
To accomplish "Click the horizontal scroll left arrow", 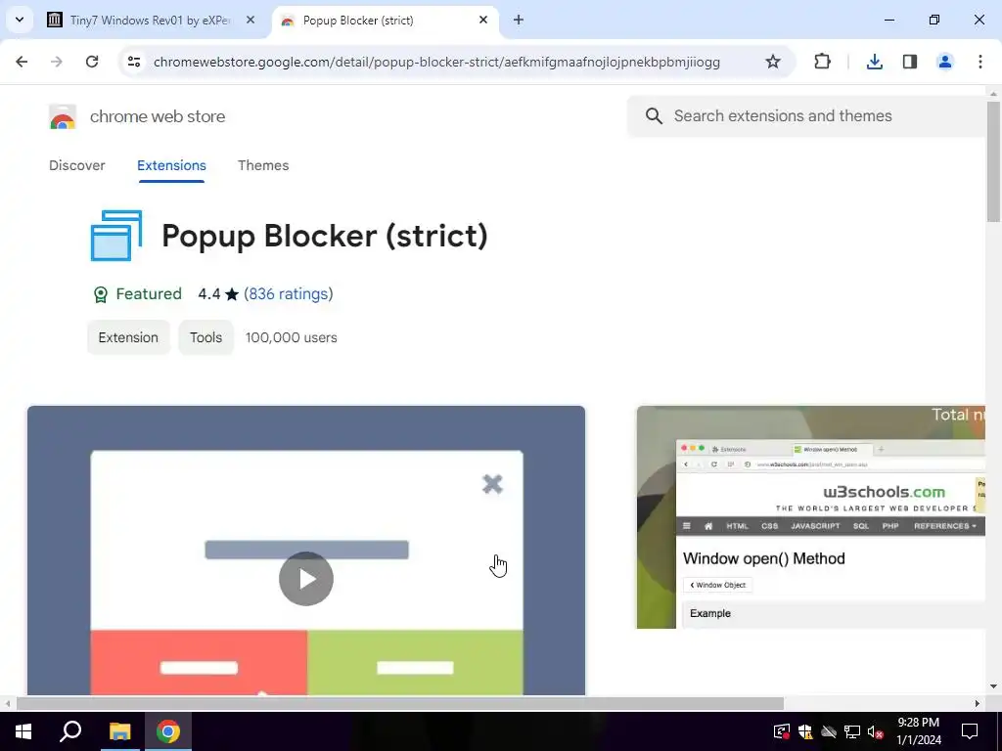I will pyautogui.click(x=7, y=704).
